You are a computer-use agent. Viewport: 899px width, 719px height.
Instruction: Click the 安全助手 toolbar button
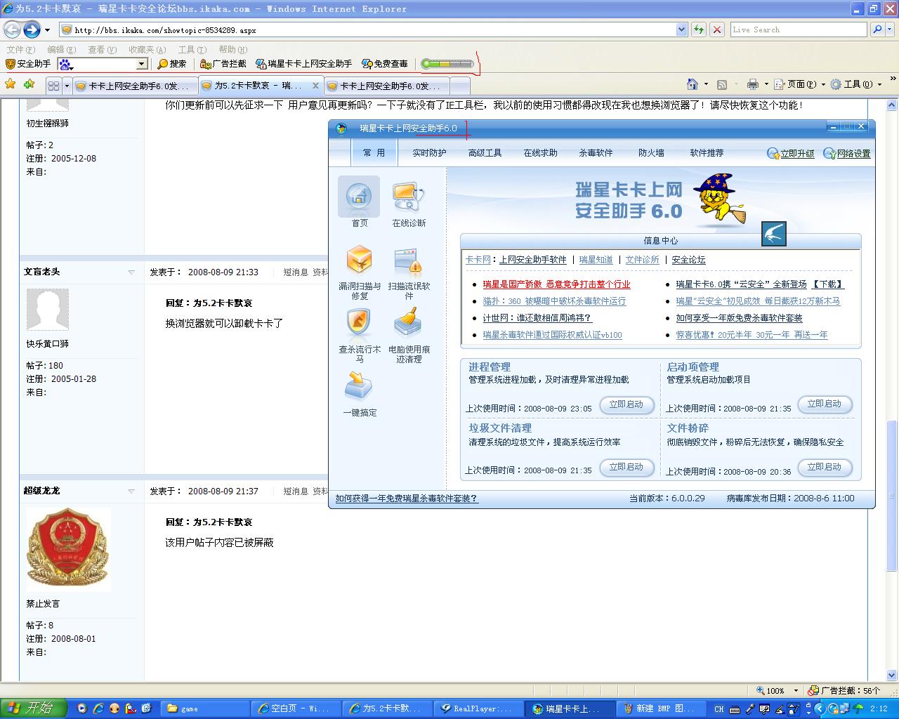(28, 64)
